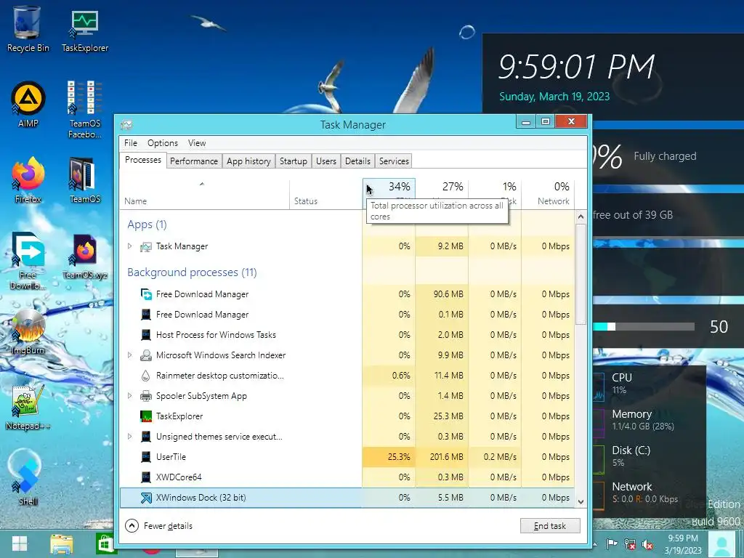This screenshot has height=558, width=744.
Task: Click the user avatar tile in taskbar
Action: coord(722,544)
